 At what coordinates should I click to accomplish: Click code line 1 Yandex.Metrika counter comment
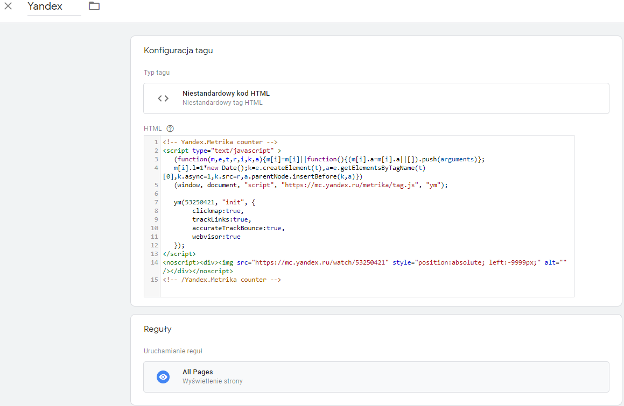220,142
